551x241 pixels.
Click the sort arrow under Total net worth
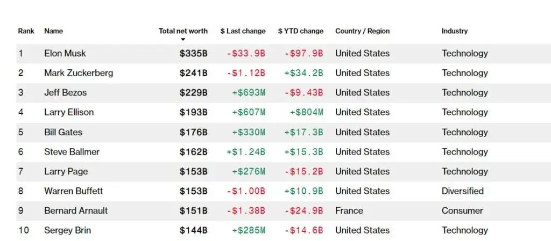pyautogui.click(x=183, y=40)
